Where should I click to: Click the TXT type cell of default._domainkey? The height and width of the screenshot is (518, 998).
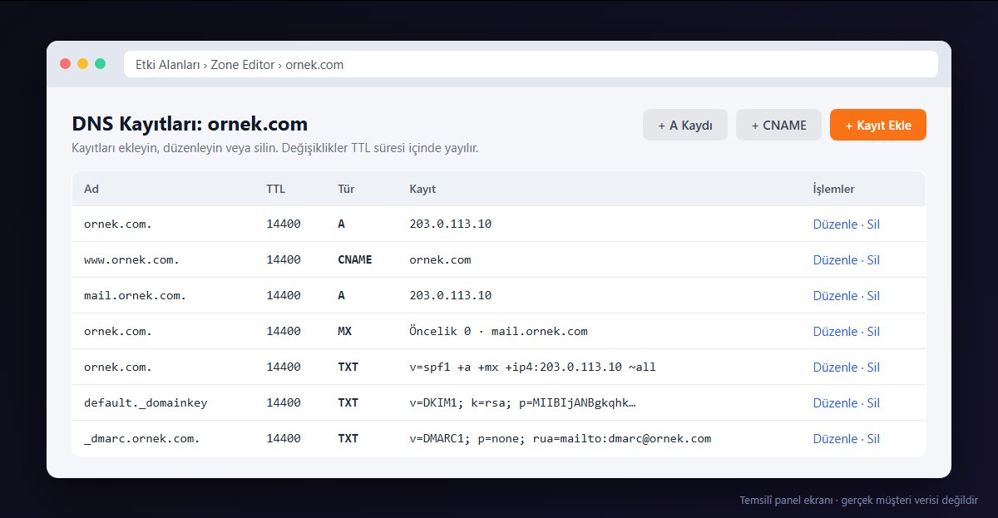point(348,403)
